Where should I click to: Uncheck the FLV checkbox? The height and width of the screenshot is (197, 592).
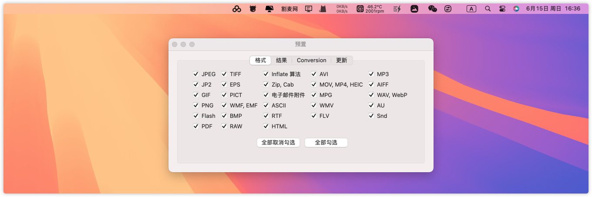click(314, 116)
